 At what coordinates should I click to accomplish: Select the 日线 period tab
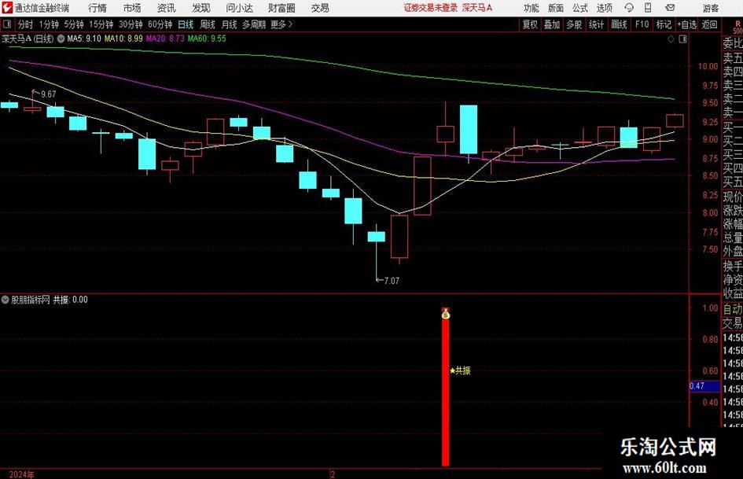tap(186, 24)
